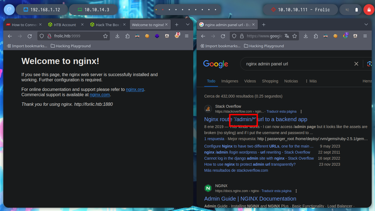Click the blocked-badge extension icon in left browser
The height and width of the screenshot is (211, 375).
pyautogui.click(x=177, y=35)
